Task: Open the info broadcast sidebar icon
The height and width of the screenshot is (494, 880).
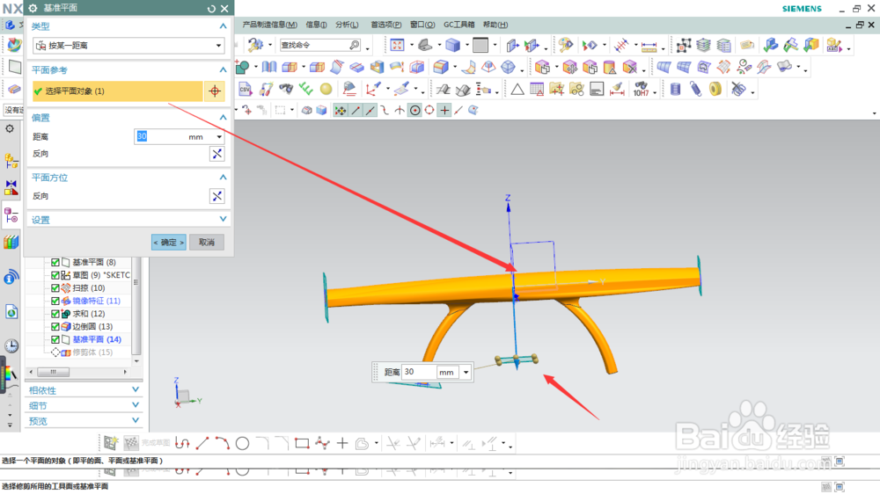Action: coord(11,277)
